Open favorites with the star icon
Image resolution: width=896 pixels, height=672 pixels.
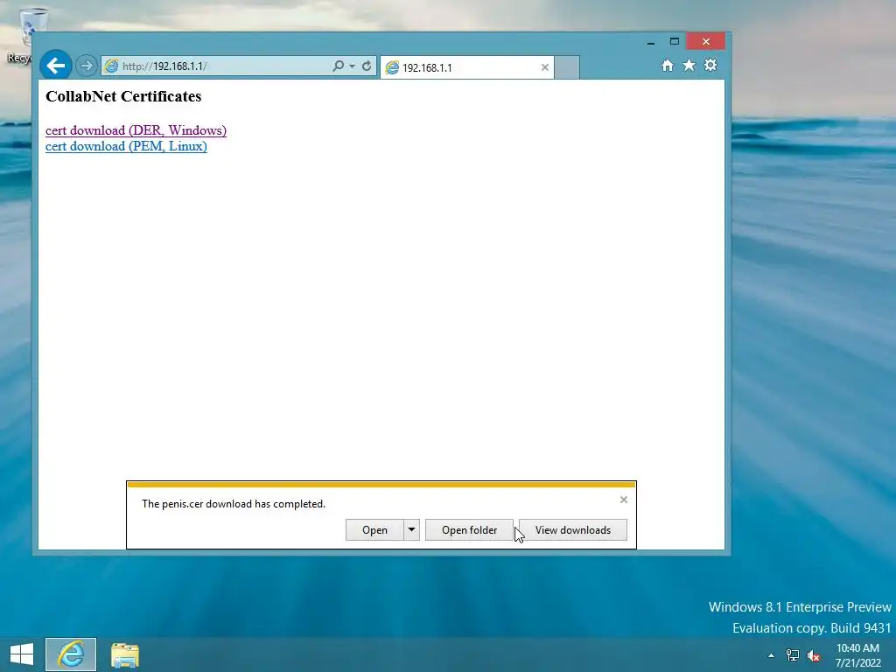point(689,65)
